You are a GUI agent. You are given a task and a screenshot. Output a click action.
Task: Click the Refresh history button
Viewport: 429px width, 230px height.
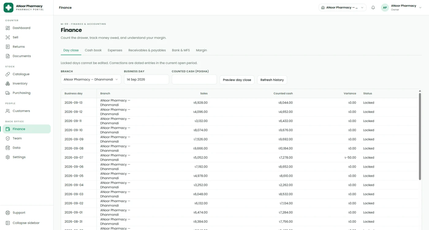click(x=272, y=80)
